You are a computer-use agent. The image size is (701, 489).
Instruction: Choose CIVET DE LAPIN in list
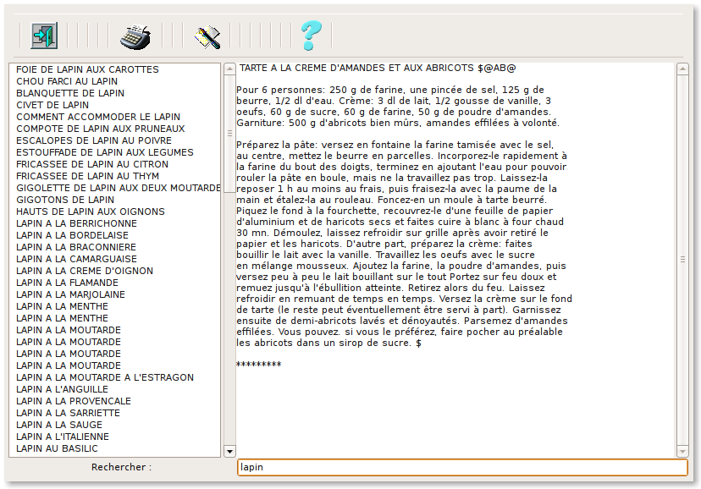point(52,105)
